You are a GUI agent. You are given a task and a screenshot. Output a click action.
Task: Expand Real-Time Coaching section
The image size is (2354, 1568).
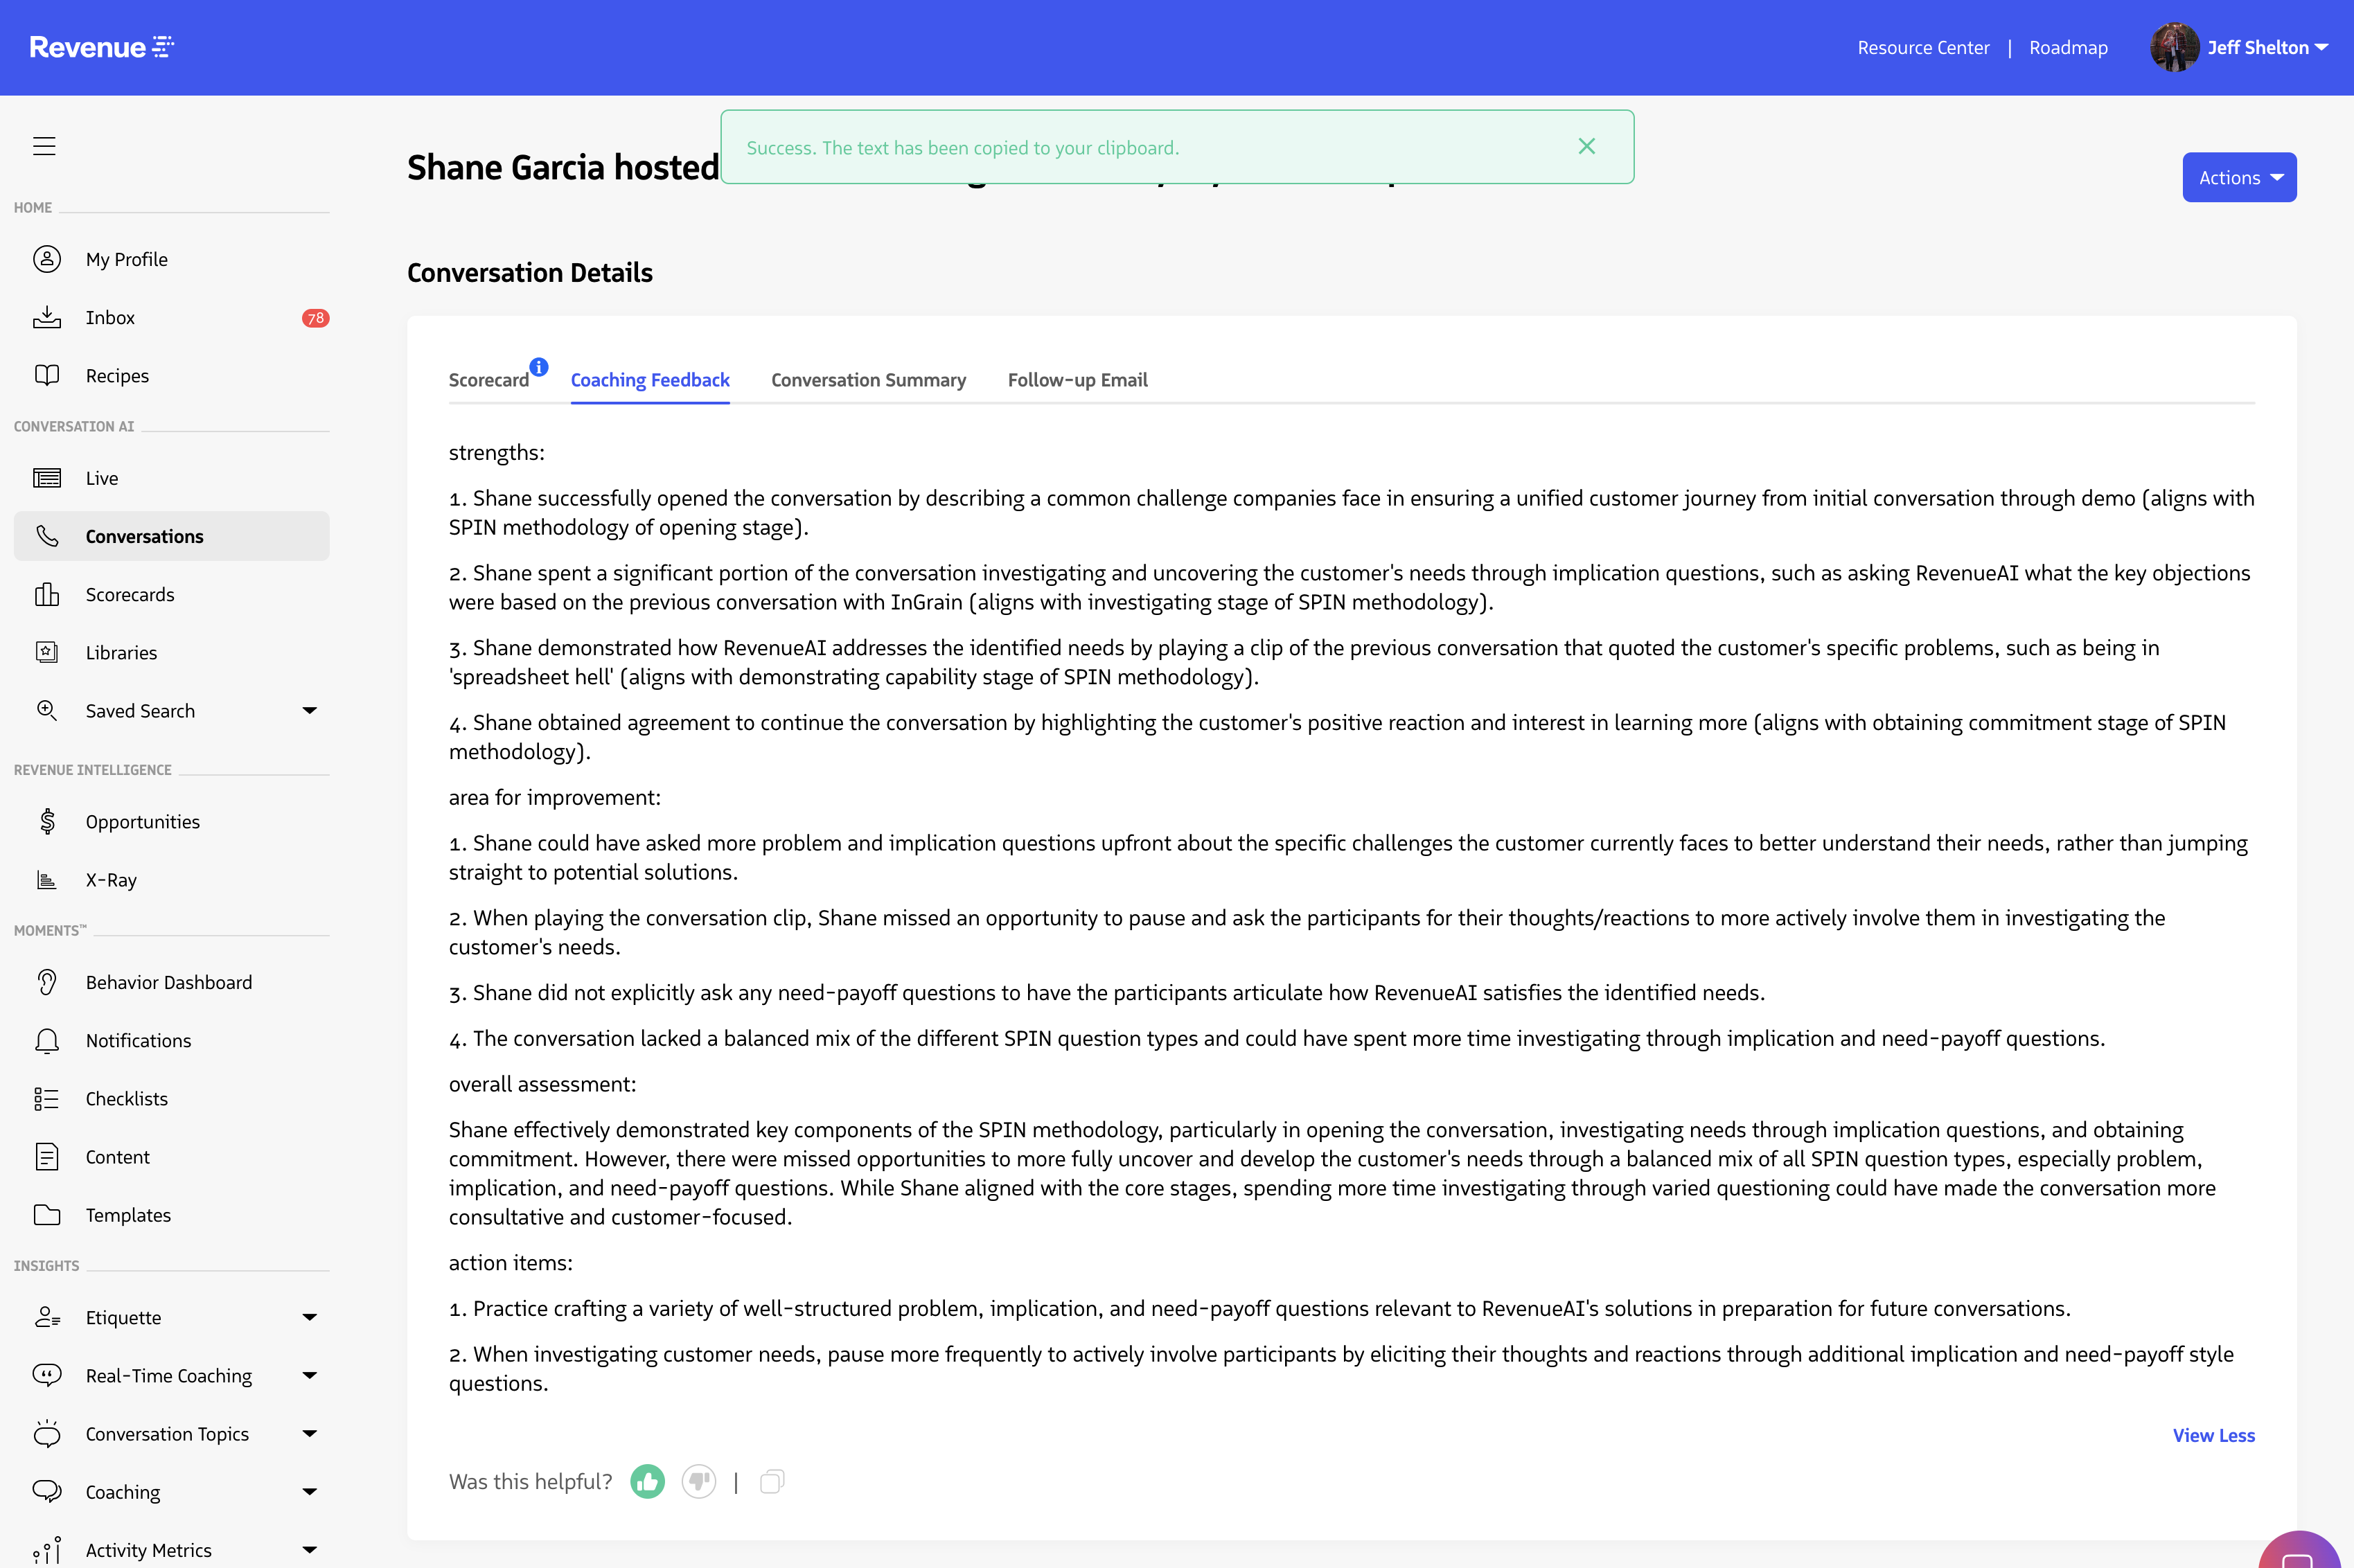(309, 1376)
